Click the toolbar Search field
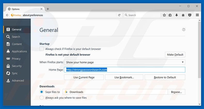This screenshot has width=204, height=109. click(142, 15)
